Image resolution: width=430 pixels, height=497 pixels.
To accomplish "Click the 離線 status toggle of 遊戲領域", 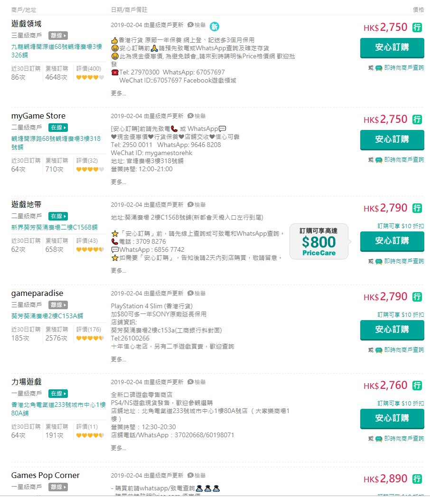I will click(58, 35).
